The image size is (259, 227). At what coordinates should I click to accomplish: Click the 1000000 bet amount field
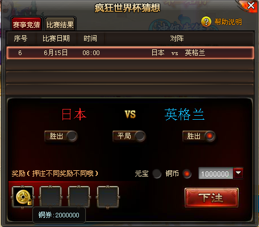[x=216, y=173]
